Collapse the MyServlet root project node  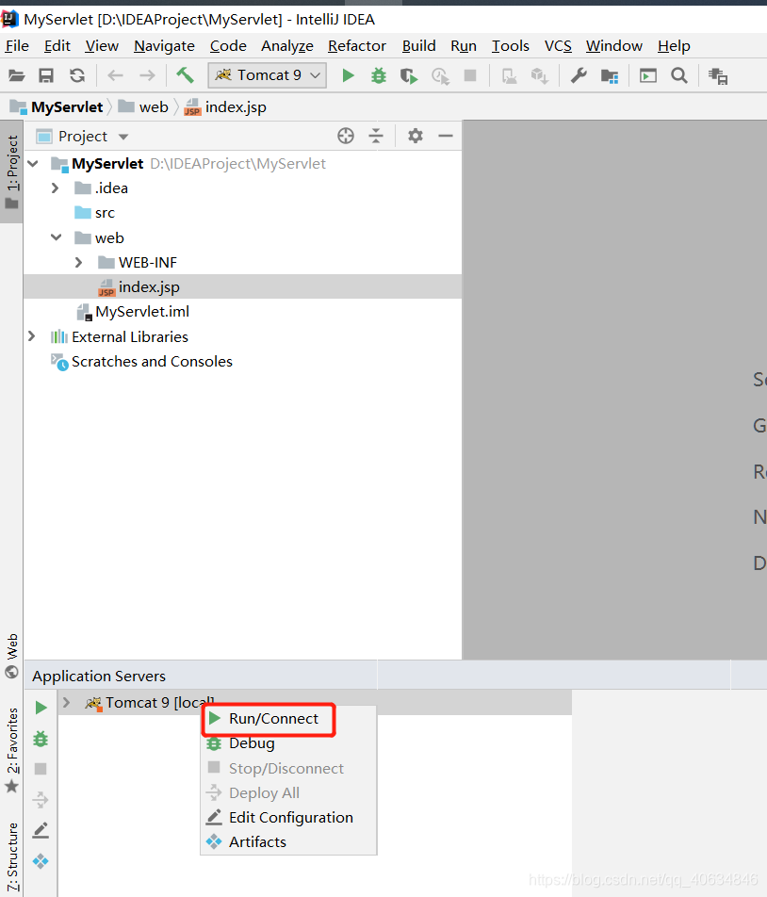click(33, 164)
